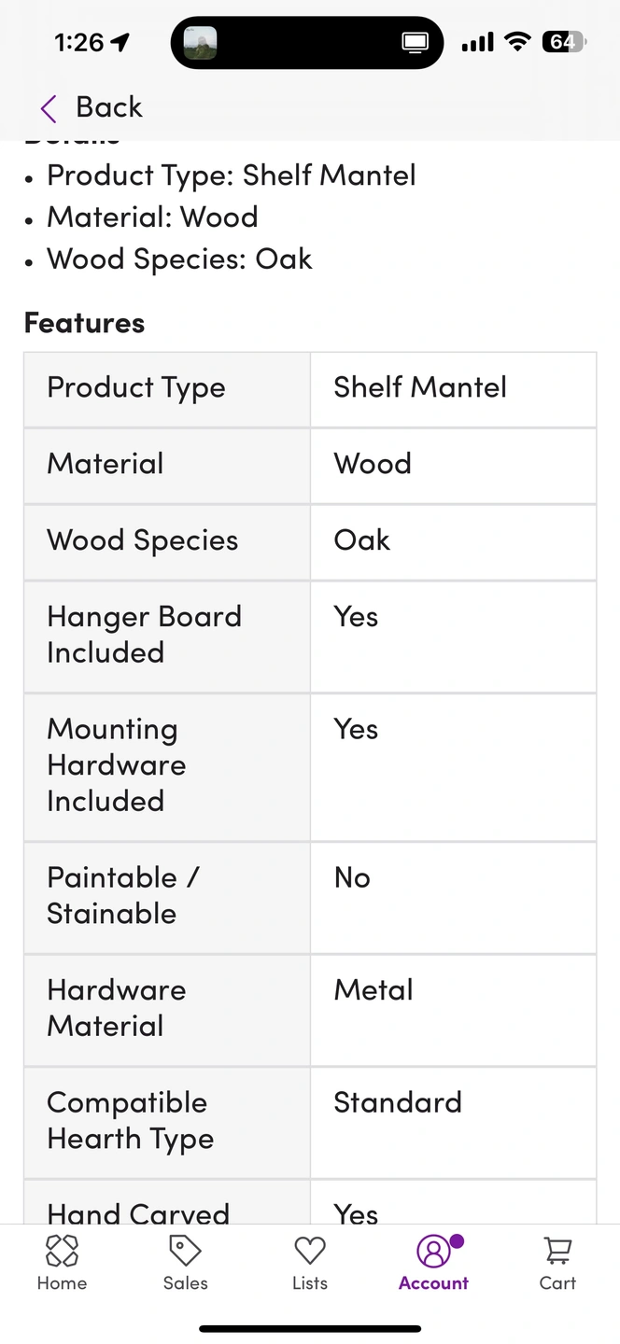This screenshot has height=1344, width=620.
Task: Tap the Features section heading
Action: [84, 323]
